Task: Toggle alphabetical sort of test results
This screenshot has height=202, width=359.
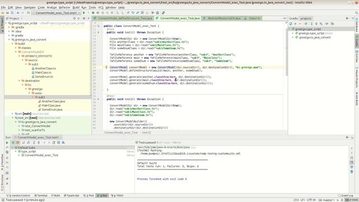Action: (24, 143)
